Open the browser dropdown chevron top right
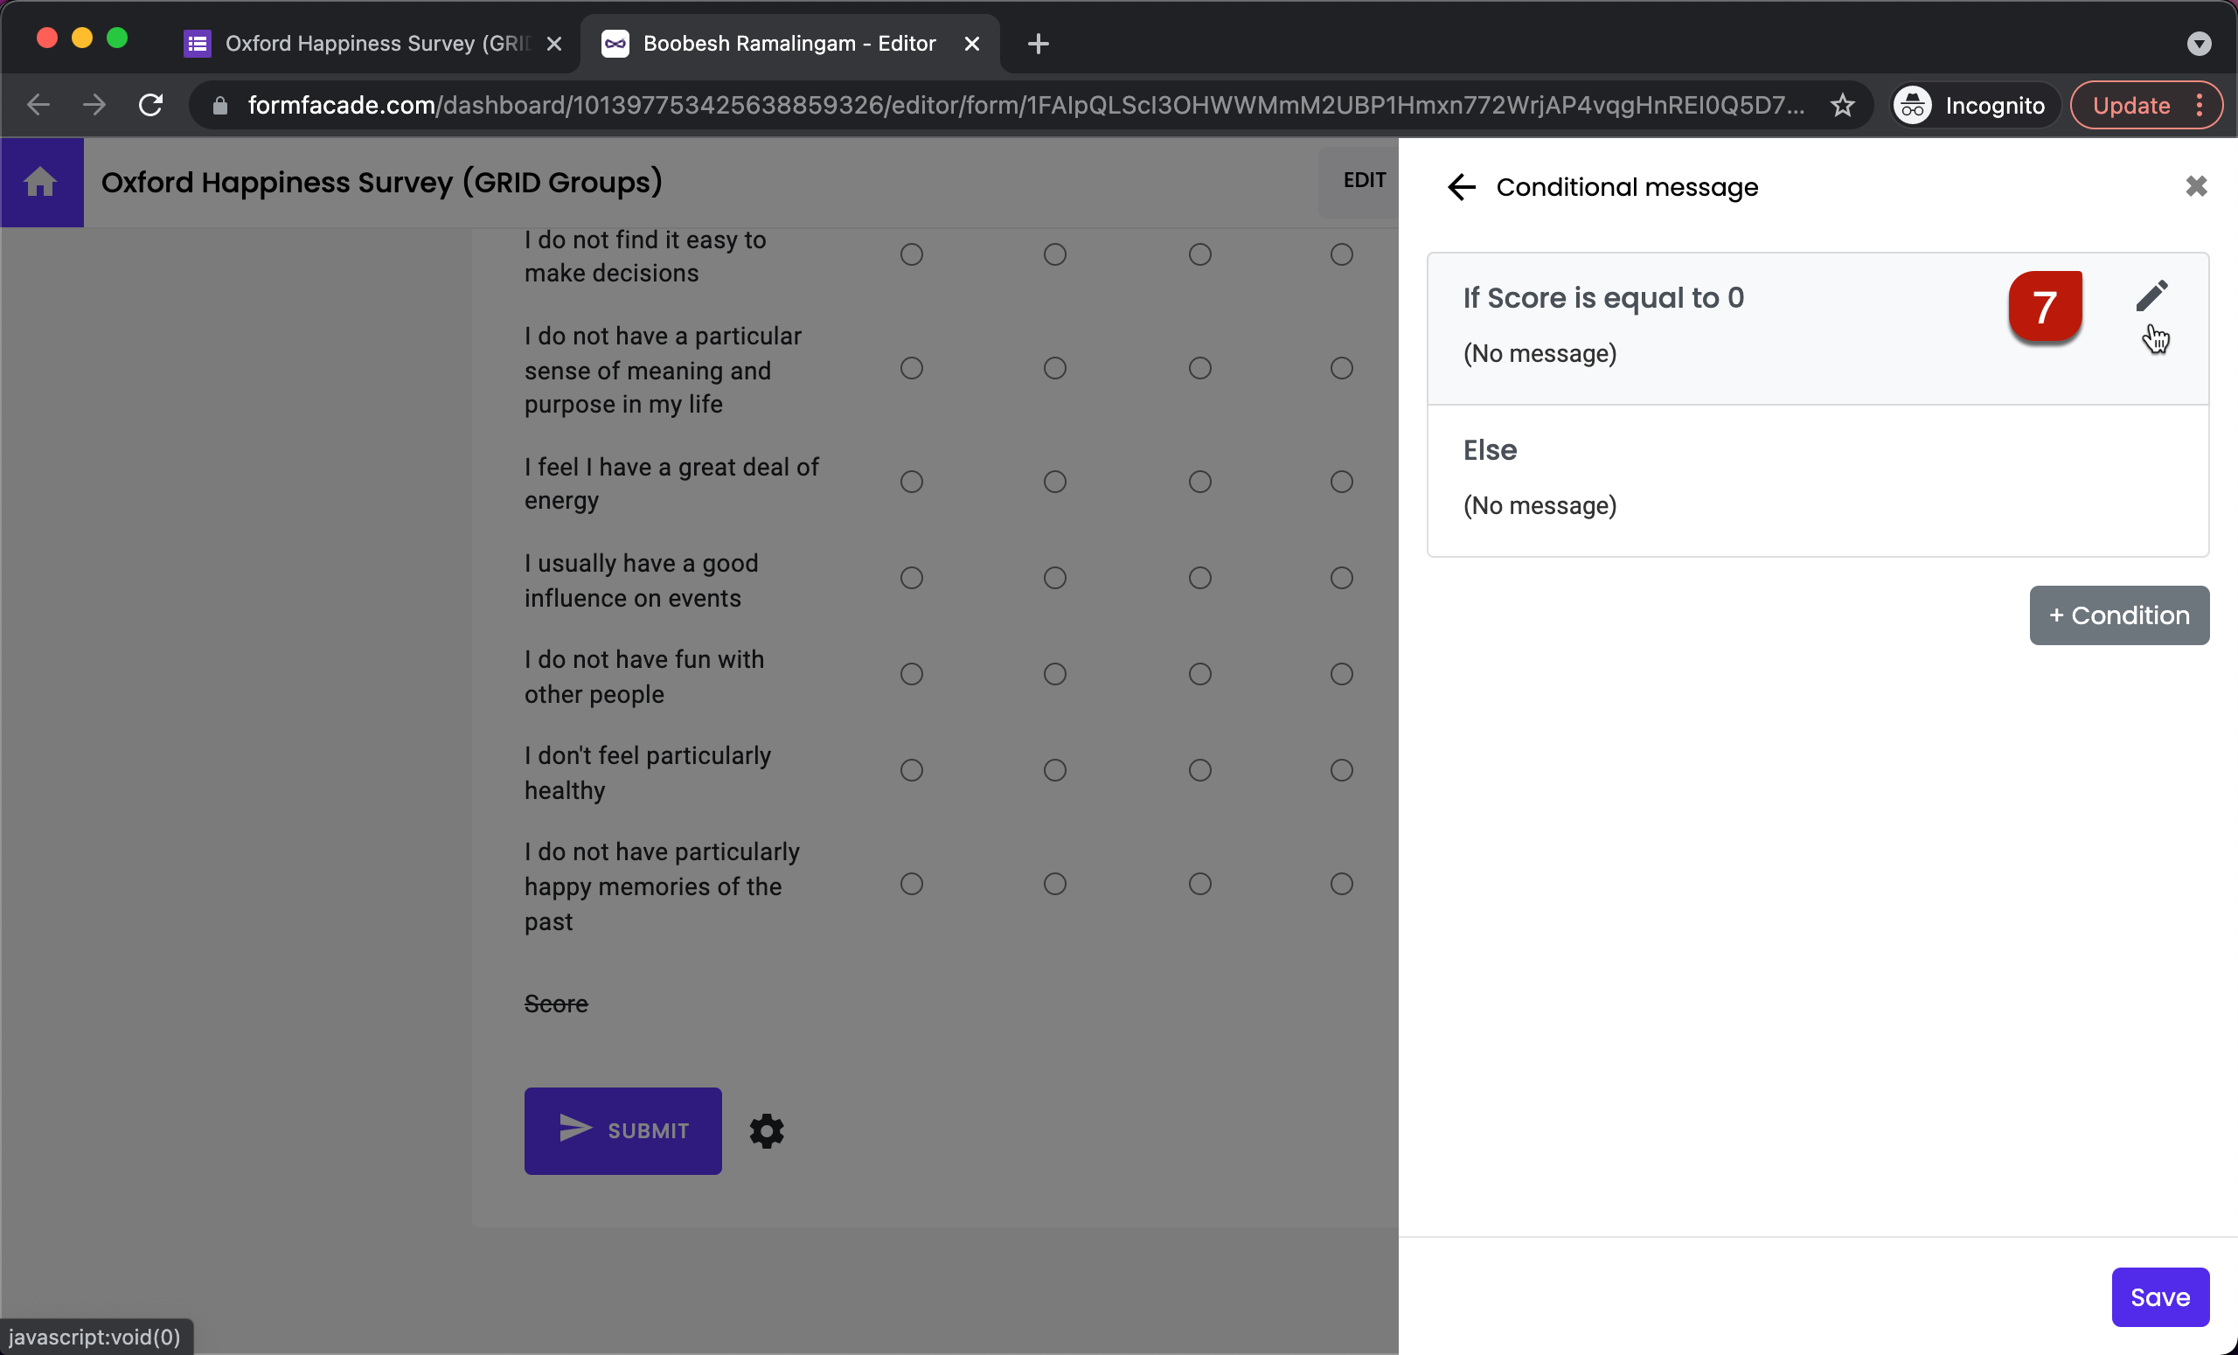Viewport: 2238px width, 1355px height. click(2199, 43)
